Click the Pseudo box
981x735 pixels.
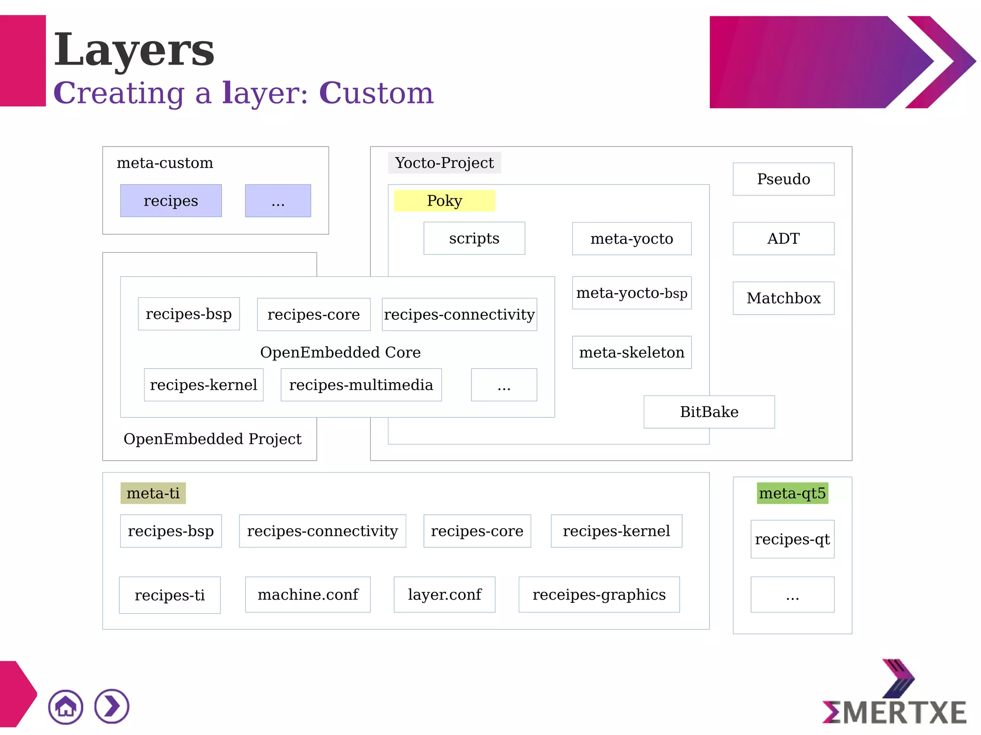coord(783,179)
